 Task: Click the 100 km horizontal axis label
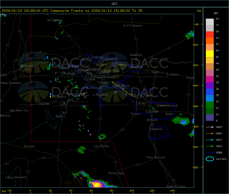click(132, 190)
